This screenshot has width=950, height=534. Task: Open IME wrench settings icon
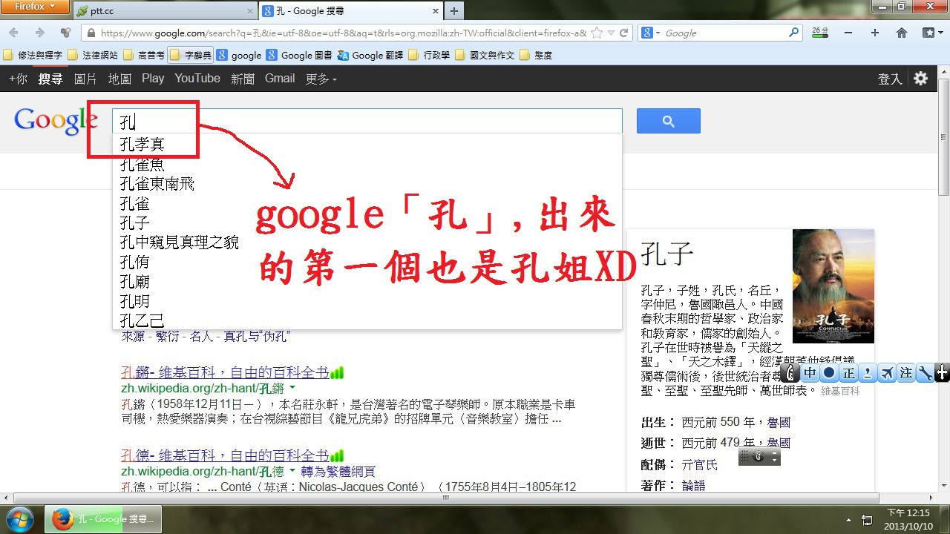[x=925, y=373]
